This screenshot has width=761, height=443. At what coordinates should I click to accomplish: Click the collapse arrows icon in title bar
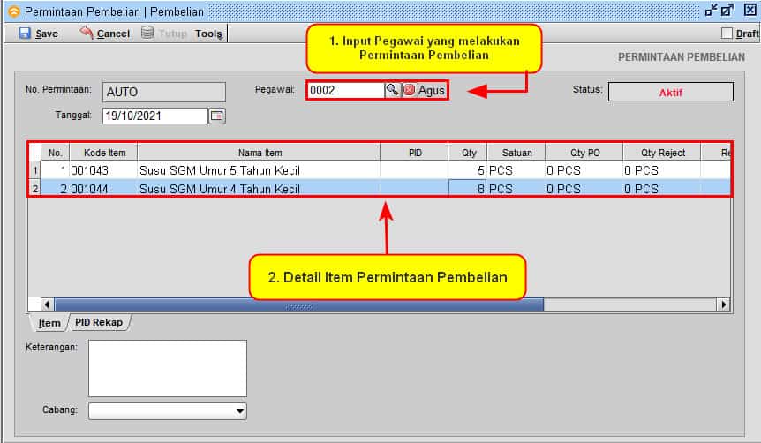click(711, 11)
